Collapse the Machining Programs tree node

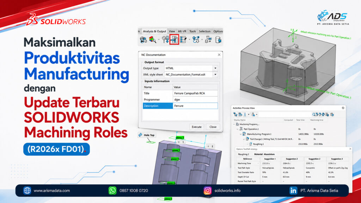click(x=234, y=124)
